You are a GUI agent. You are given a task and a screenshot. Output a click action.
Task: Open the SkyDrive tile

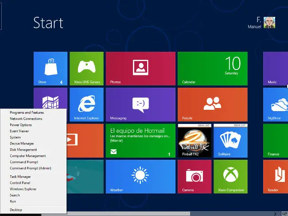(x=276, y=104)
